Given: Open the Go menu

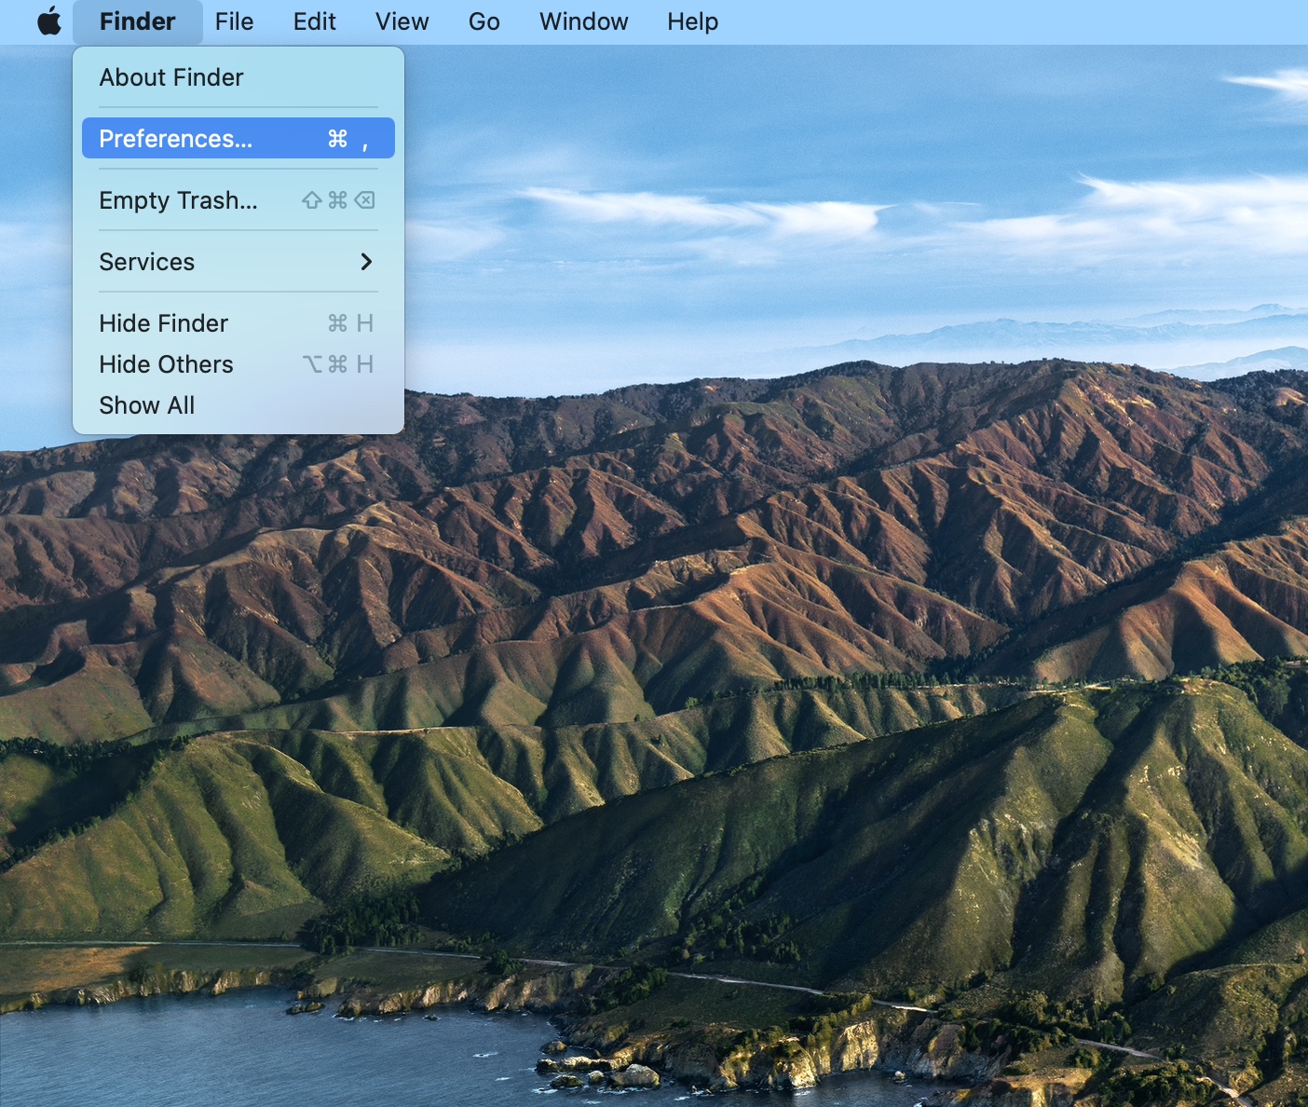Looking at the screenshot, I should (484, 21).
